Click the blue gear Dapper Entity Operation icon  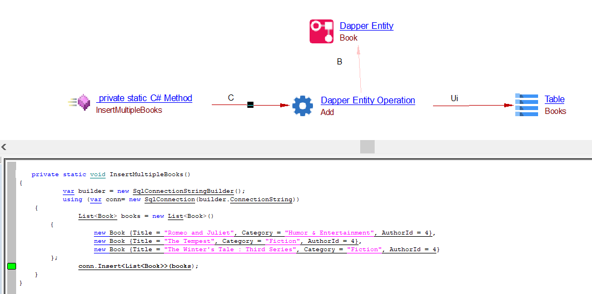click(x=302, y=106)
